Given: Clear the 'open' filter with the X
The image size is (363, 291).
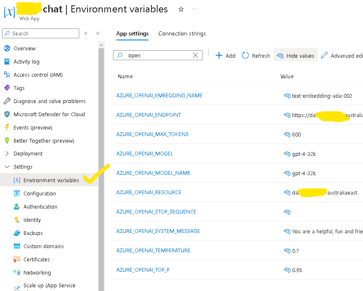Looking at the screenshot, I should point(196,55).
